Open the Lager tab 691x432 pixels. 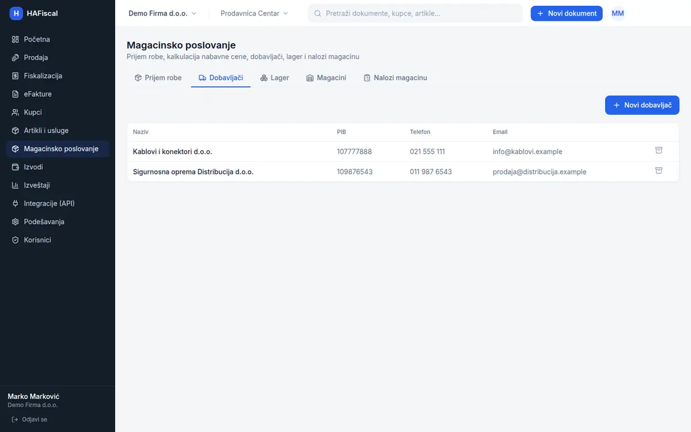pyautogui.click(x=275, y=78)
